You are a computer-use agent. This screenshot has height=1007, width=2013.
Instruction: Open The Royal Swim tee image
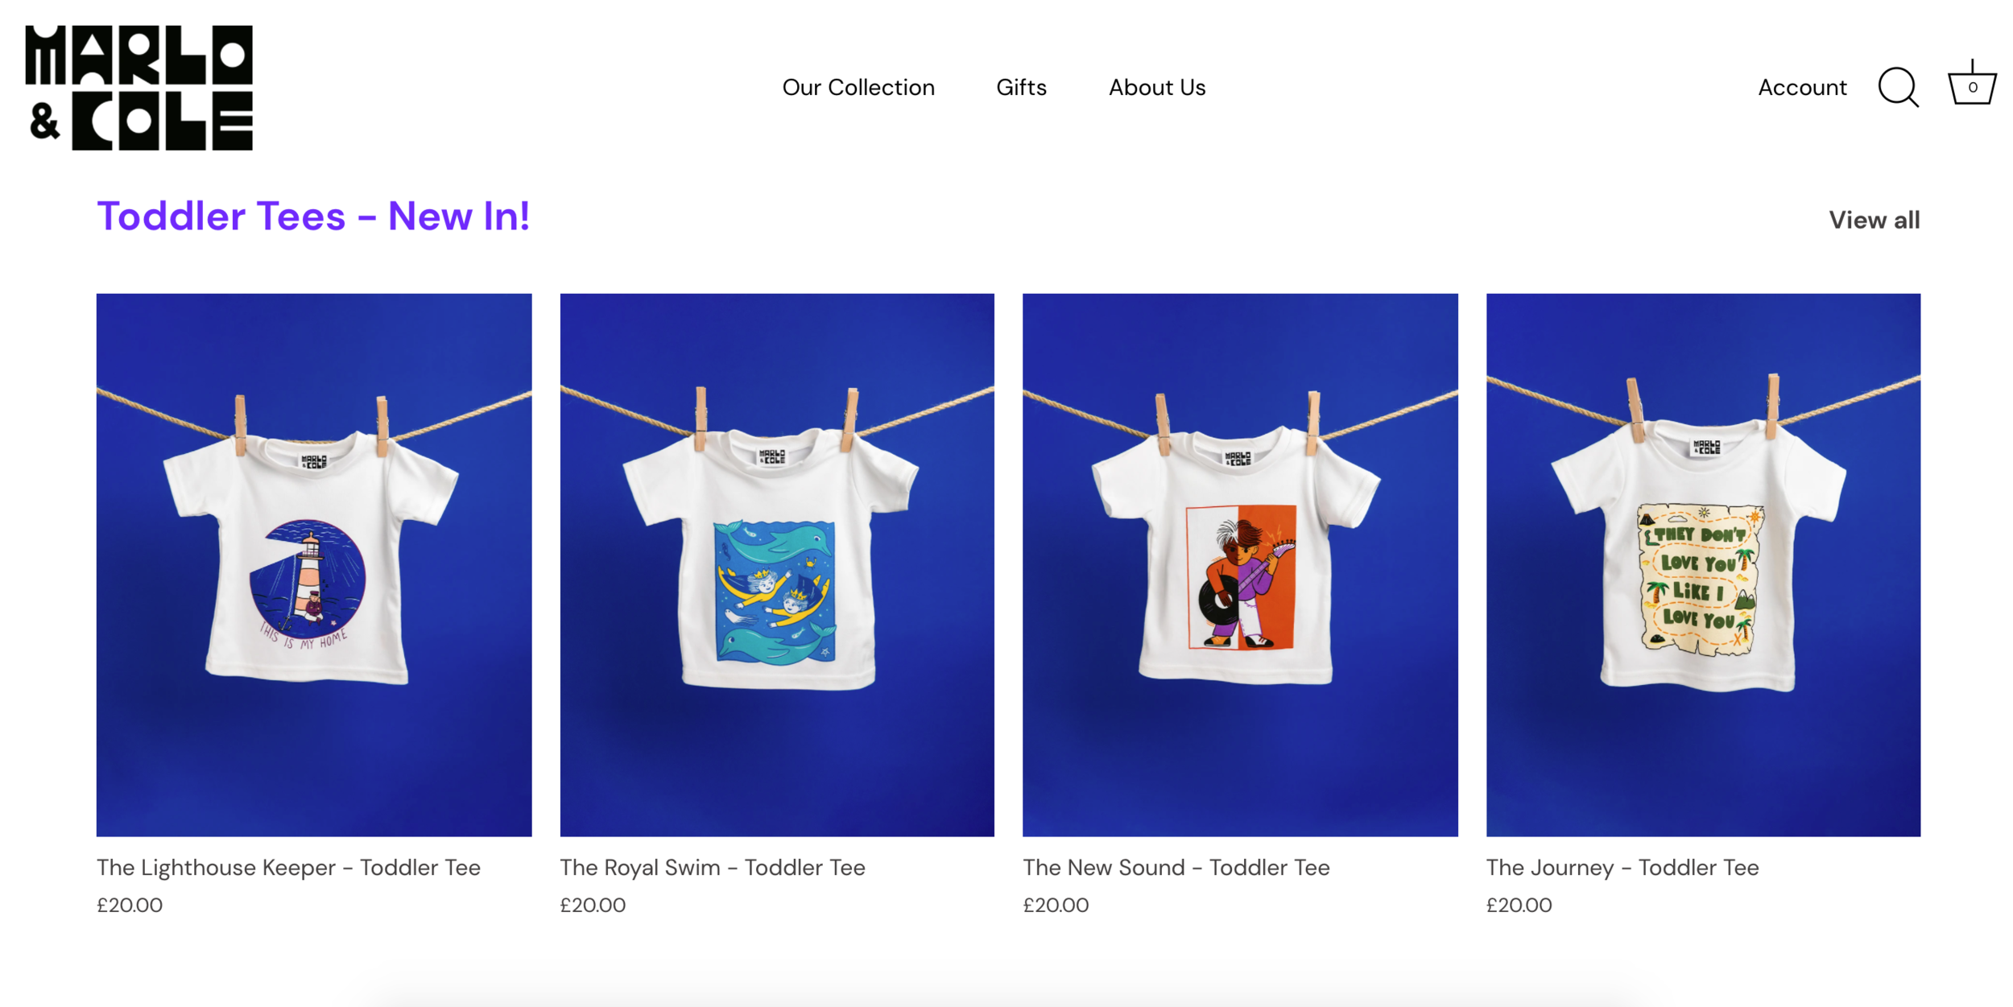(x=777, y=564)
